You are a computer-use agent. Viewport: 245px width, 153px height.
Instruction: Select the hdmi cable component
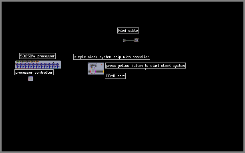pos(131,40)
